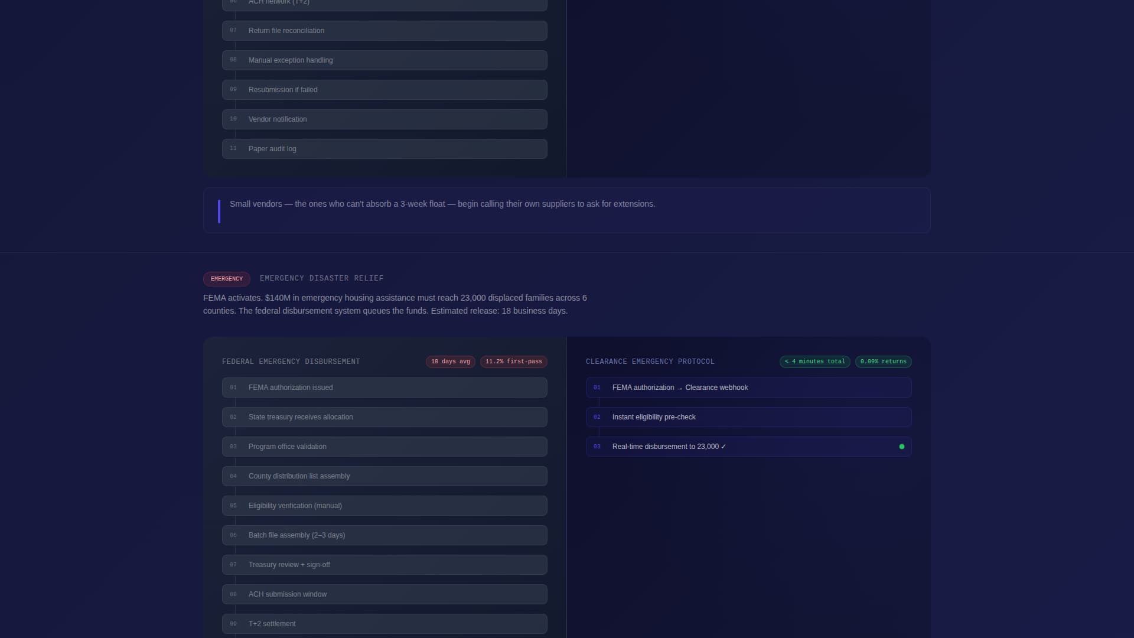
Task: Click the "01" step number beside FEMA authorization
Action: [597, 388]
